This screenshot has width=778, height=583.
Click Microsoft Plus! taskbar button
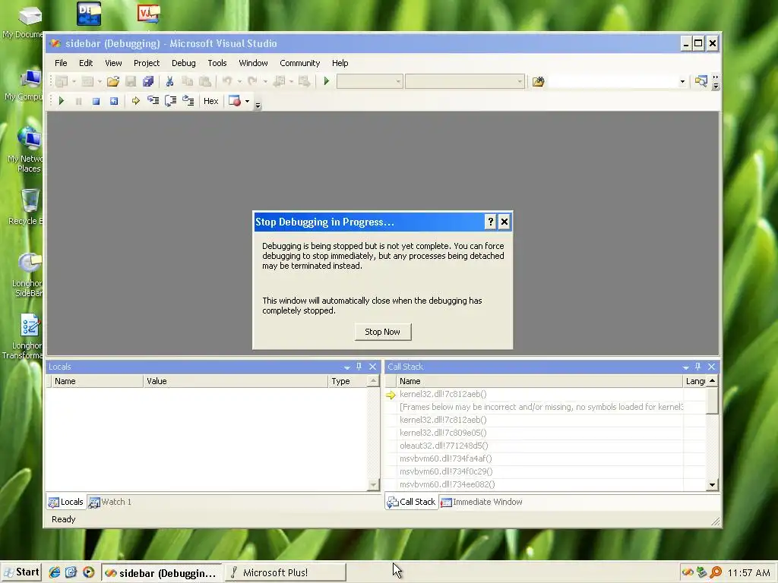[x=286, y=572]
